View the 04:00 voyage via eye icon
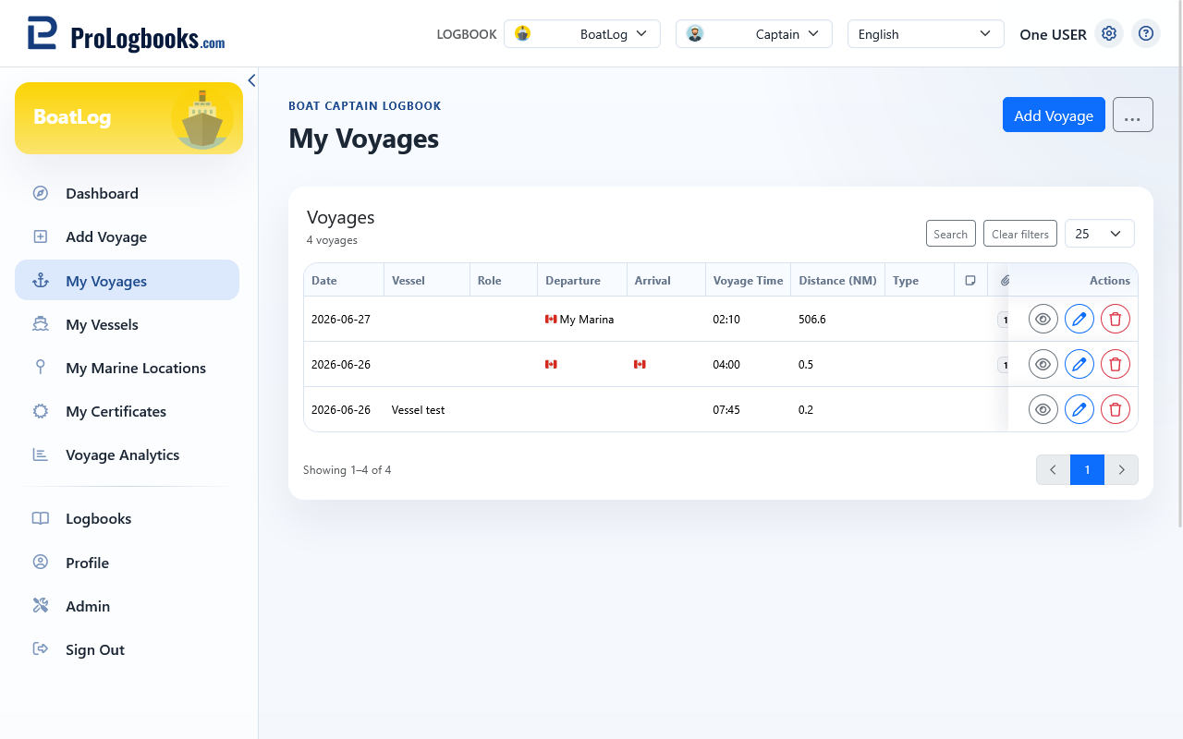Viewport: 1183px width, 739px height. click(x=1043, y=364)
